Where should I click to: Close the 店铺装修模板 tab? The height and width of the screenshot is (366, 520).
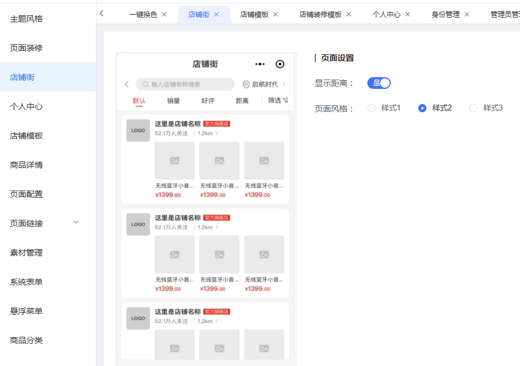[x=349, y=15]
